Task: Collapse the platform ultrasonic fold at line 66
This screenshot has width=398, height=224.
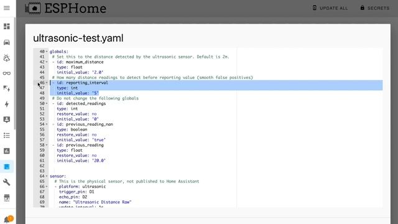Action: pyautogui.click(x=47, y=187)
